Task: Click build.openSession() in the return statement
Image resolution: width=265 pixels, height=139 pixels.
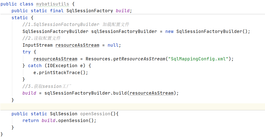Action: pyautogui.click(x=68, y=121)
